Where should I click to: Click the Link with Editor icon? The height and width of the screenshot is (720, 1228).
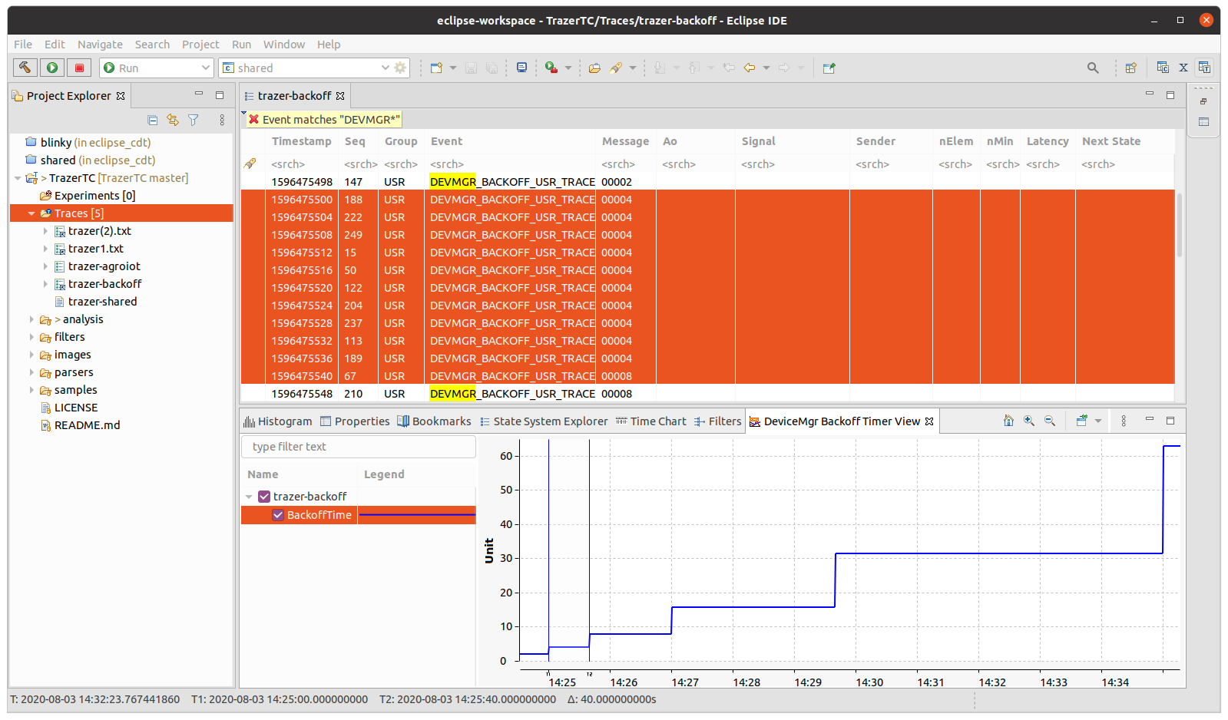point(173,120)
